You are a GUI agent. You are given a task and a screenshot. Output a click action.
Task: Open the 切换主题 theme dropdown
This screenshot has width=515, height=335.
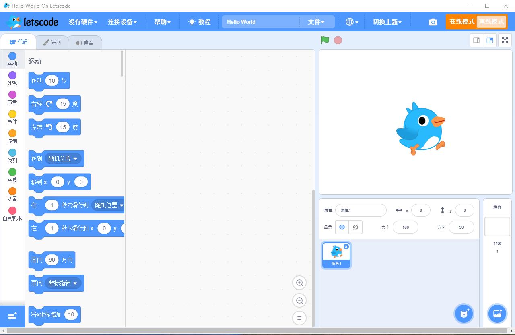click(386, 22)
